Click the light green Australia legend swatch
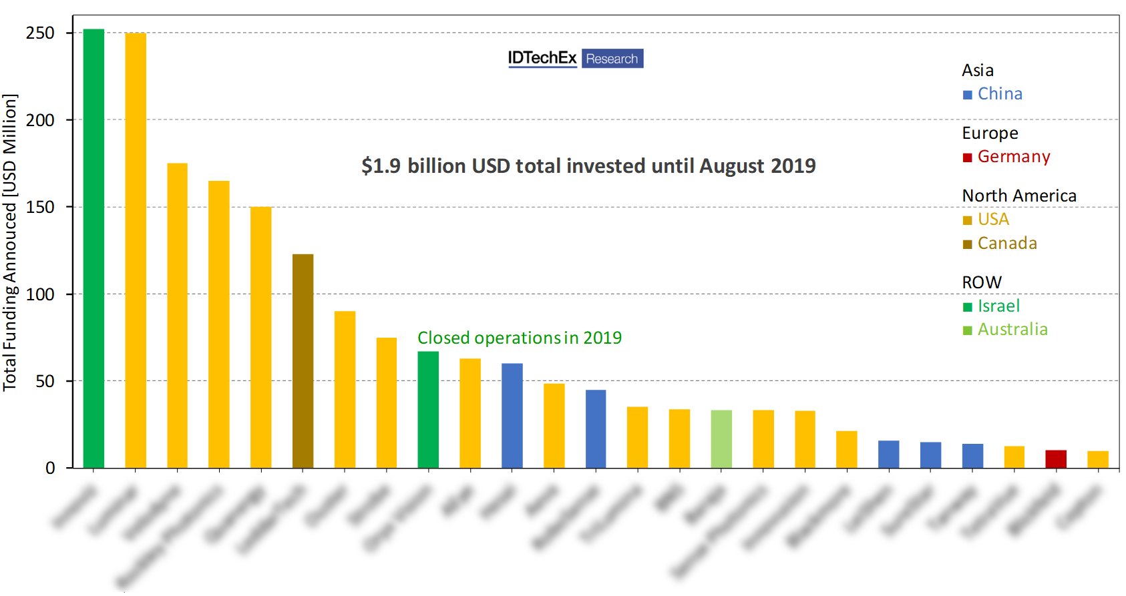 pyautogui.click(x=967, y=330)
